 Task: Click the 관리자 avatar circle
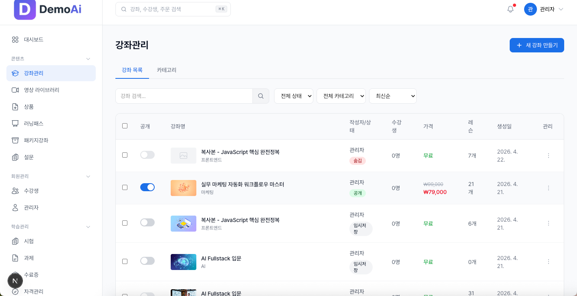point(530,9)
